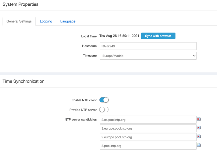Add new NTP server after 3.pool.ntp.org
Screen dimensions: 217x155
click(199, 145)
